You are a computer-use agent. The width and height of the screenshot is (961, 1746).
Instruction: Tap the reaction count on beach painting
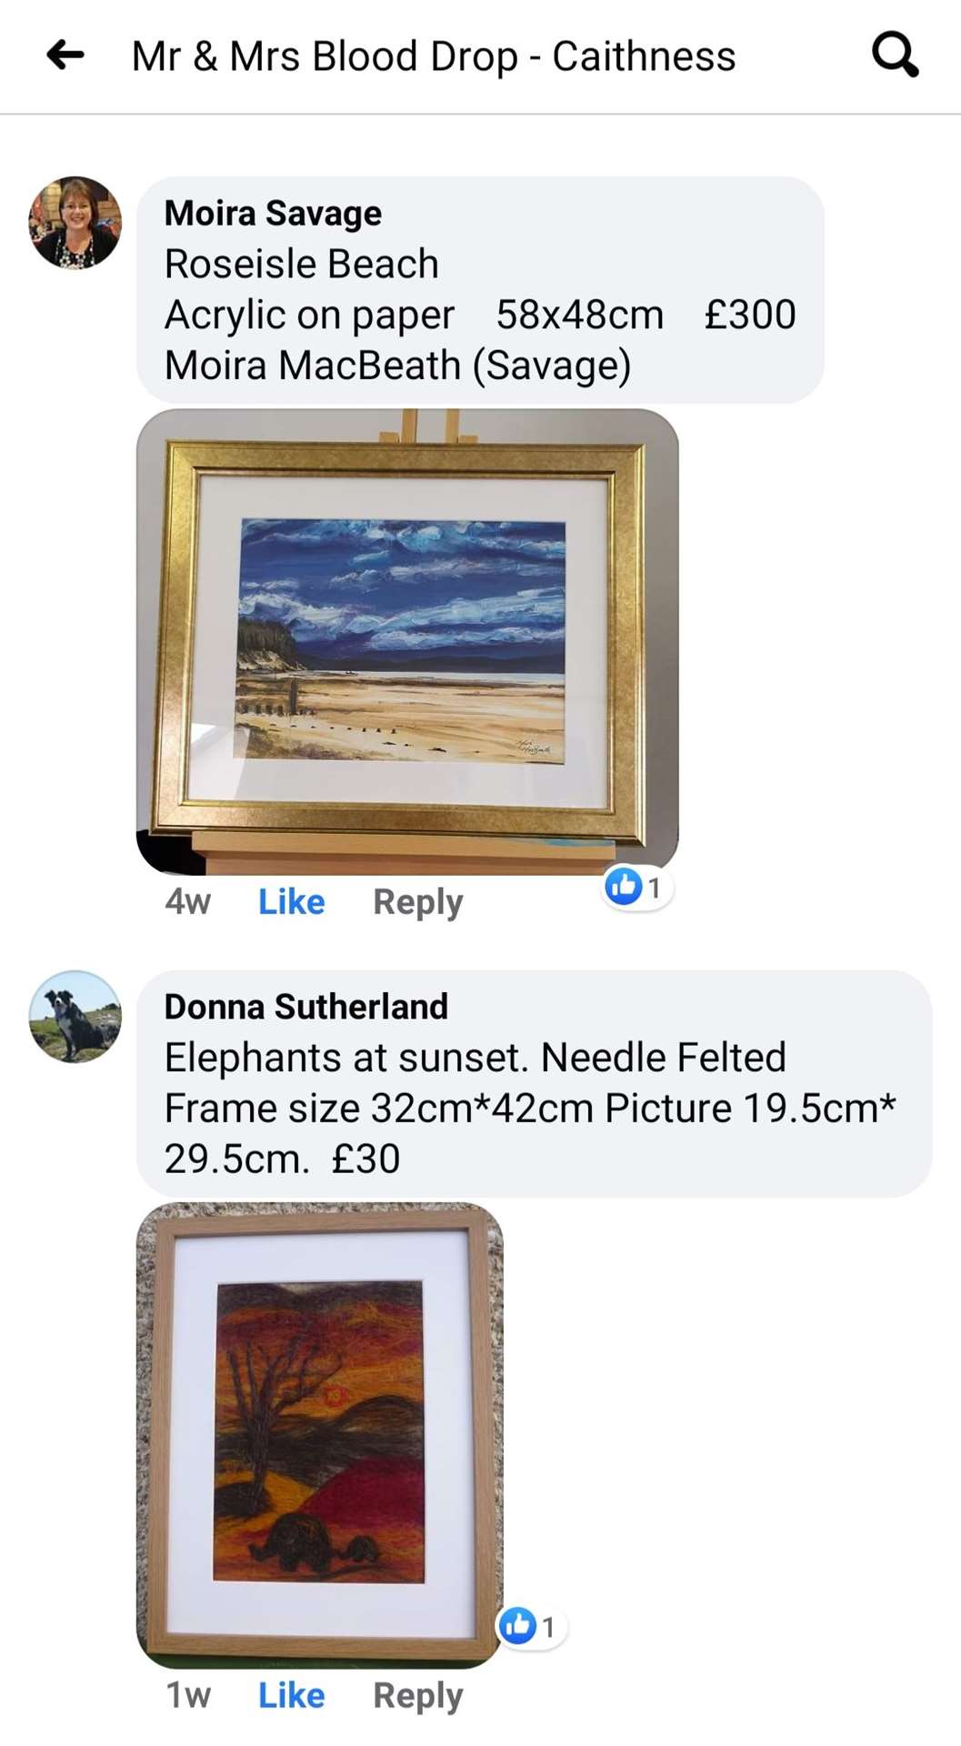click(x=654, y=888)
